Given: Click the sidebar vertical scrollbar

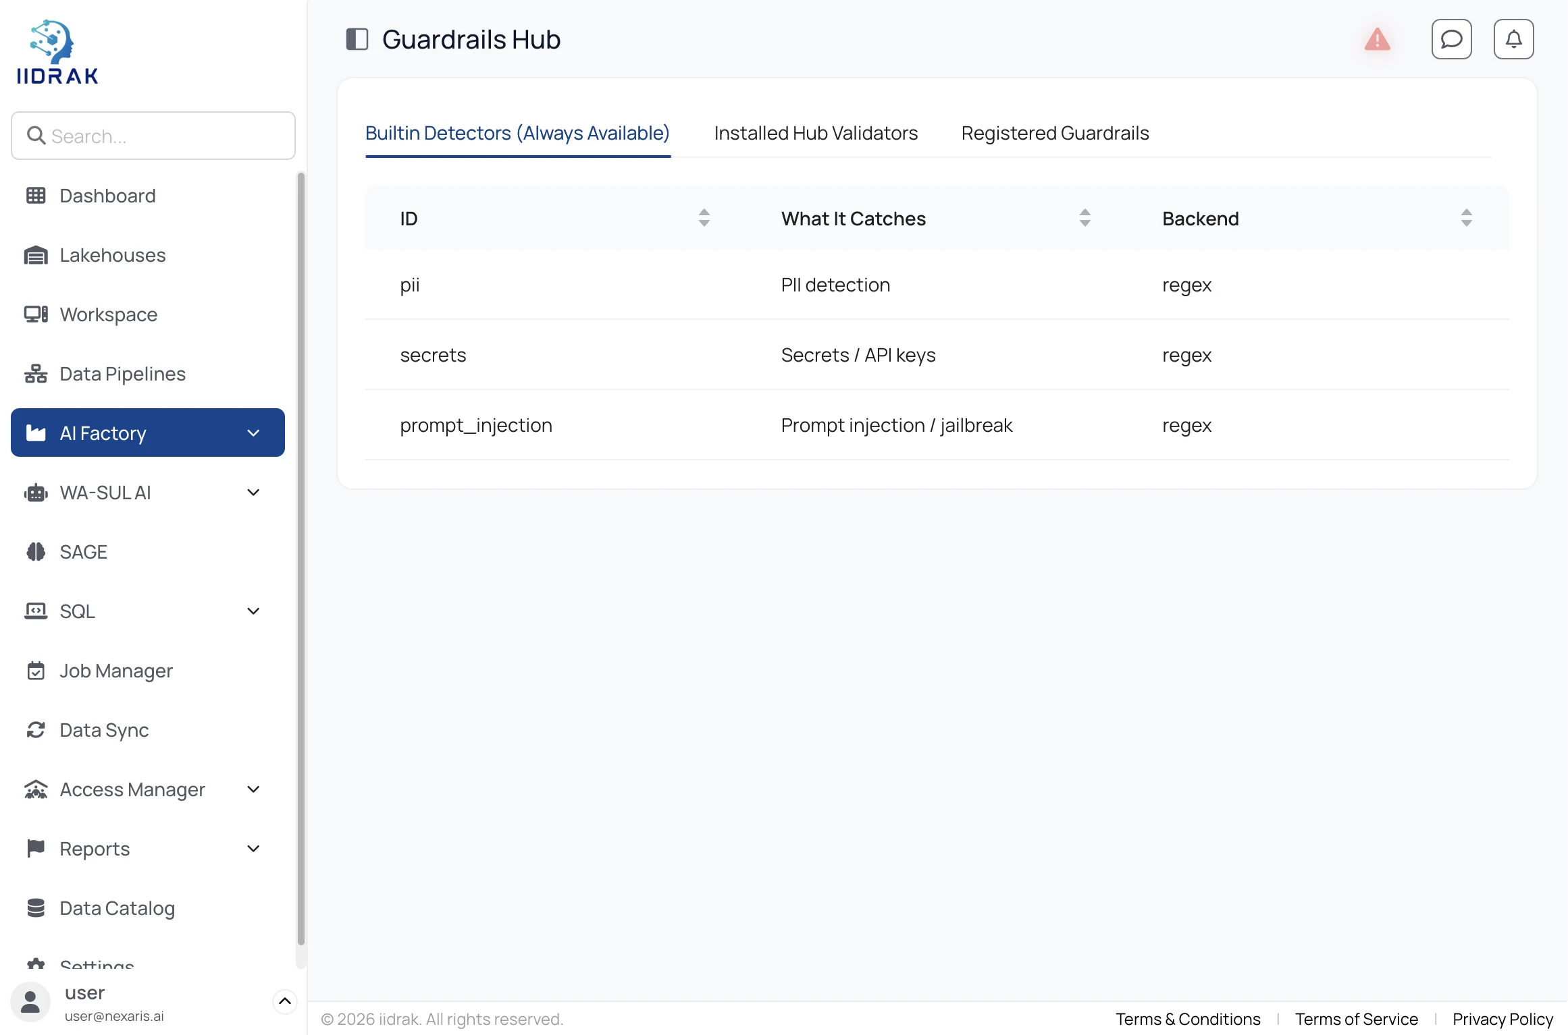Looking at the screenshot, I should pyautogui.click(x=301, y=559).
